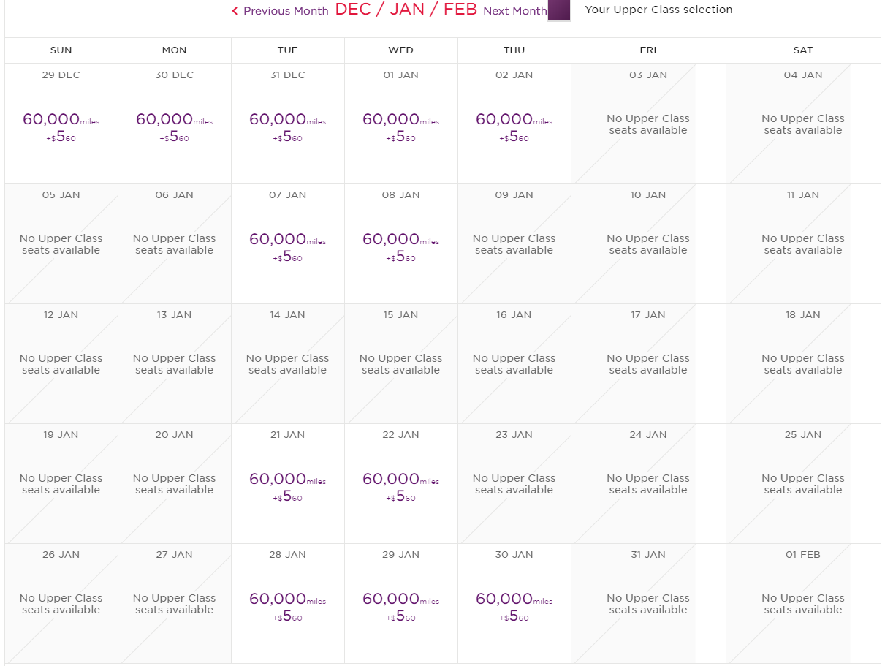Select 30 DEC fare of 60,000 miles

click(174, 124)
